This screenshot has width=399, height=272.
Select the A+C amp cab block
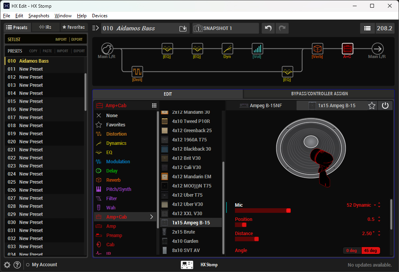coord(347,49)
